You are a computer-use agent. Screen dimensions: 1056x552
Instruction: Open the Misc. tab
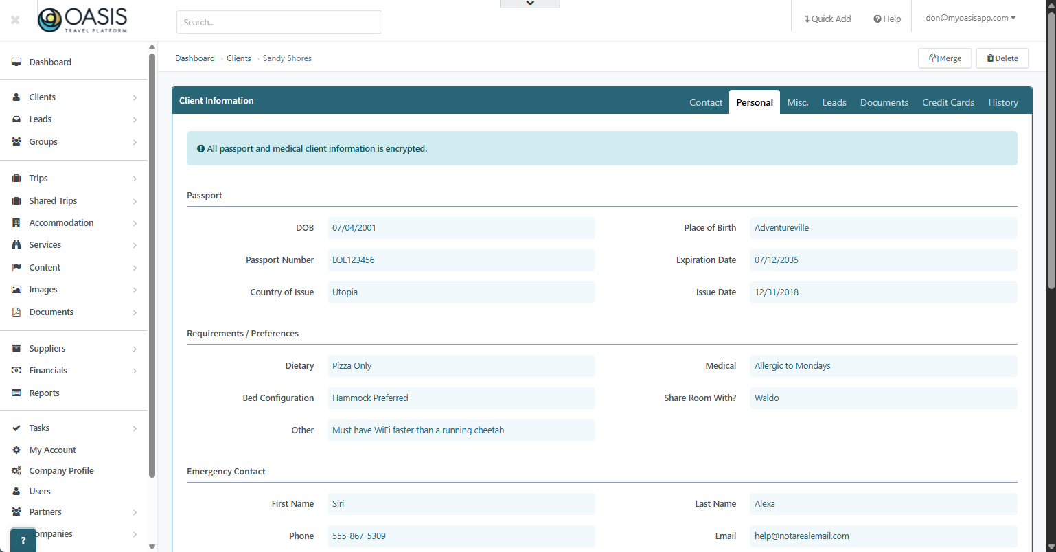[x=798, y=102]
